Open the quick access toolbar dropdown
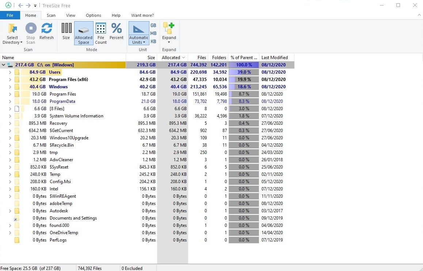 click(x=35, y=6)
